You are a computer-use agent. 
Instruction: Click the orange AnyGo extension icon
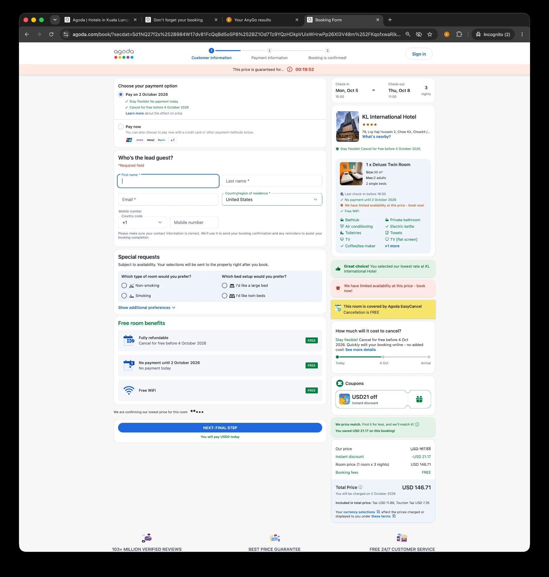(x=447, y=34)
